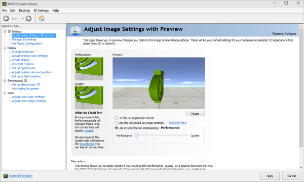Select Let the 3D application decide
The image size is (304, 182).
[x=116, y=118]
